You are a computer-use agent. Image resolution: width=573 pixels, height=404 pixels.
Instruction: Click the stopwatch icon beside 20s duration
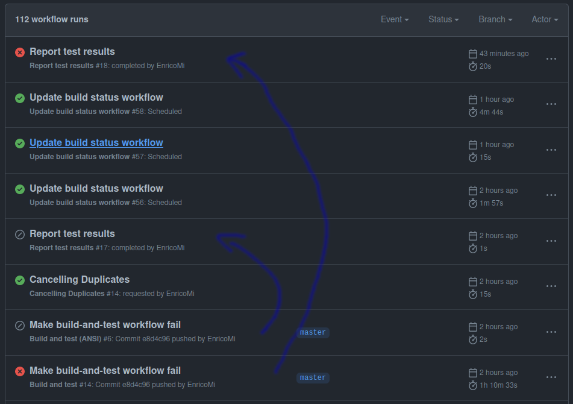point(473,66)
